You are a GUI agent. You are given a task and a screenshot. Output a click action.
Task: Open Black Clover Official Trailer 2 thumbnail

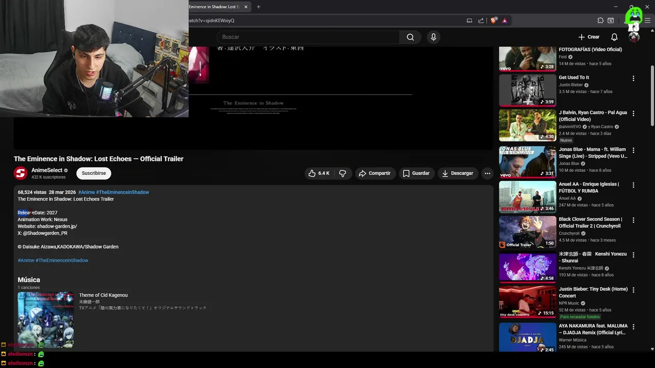coord(527,232)
